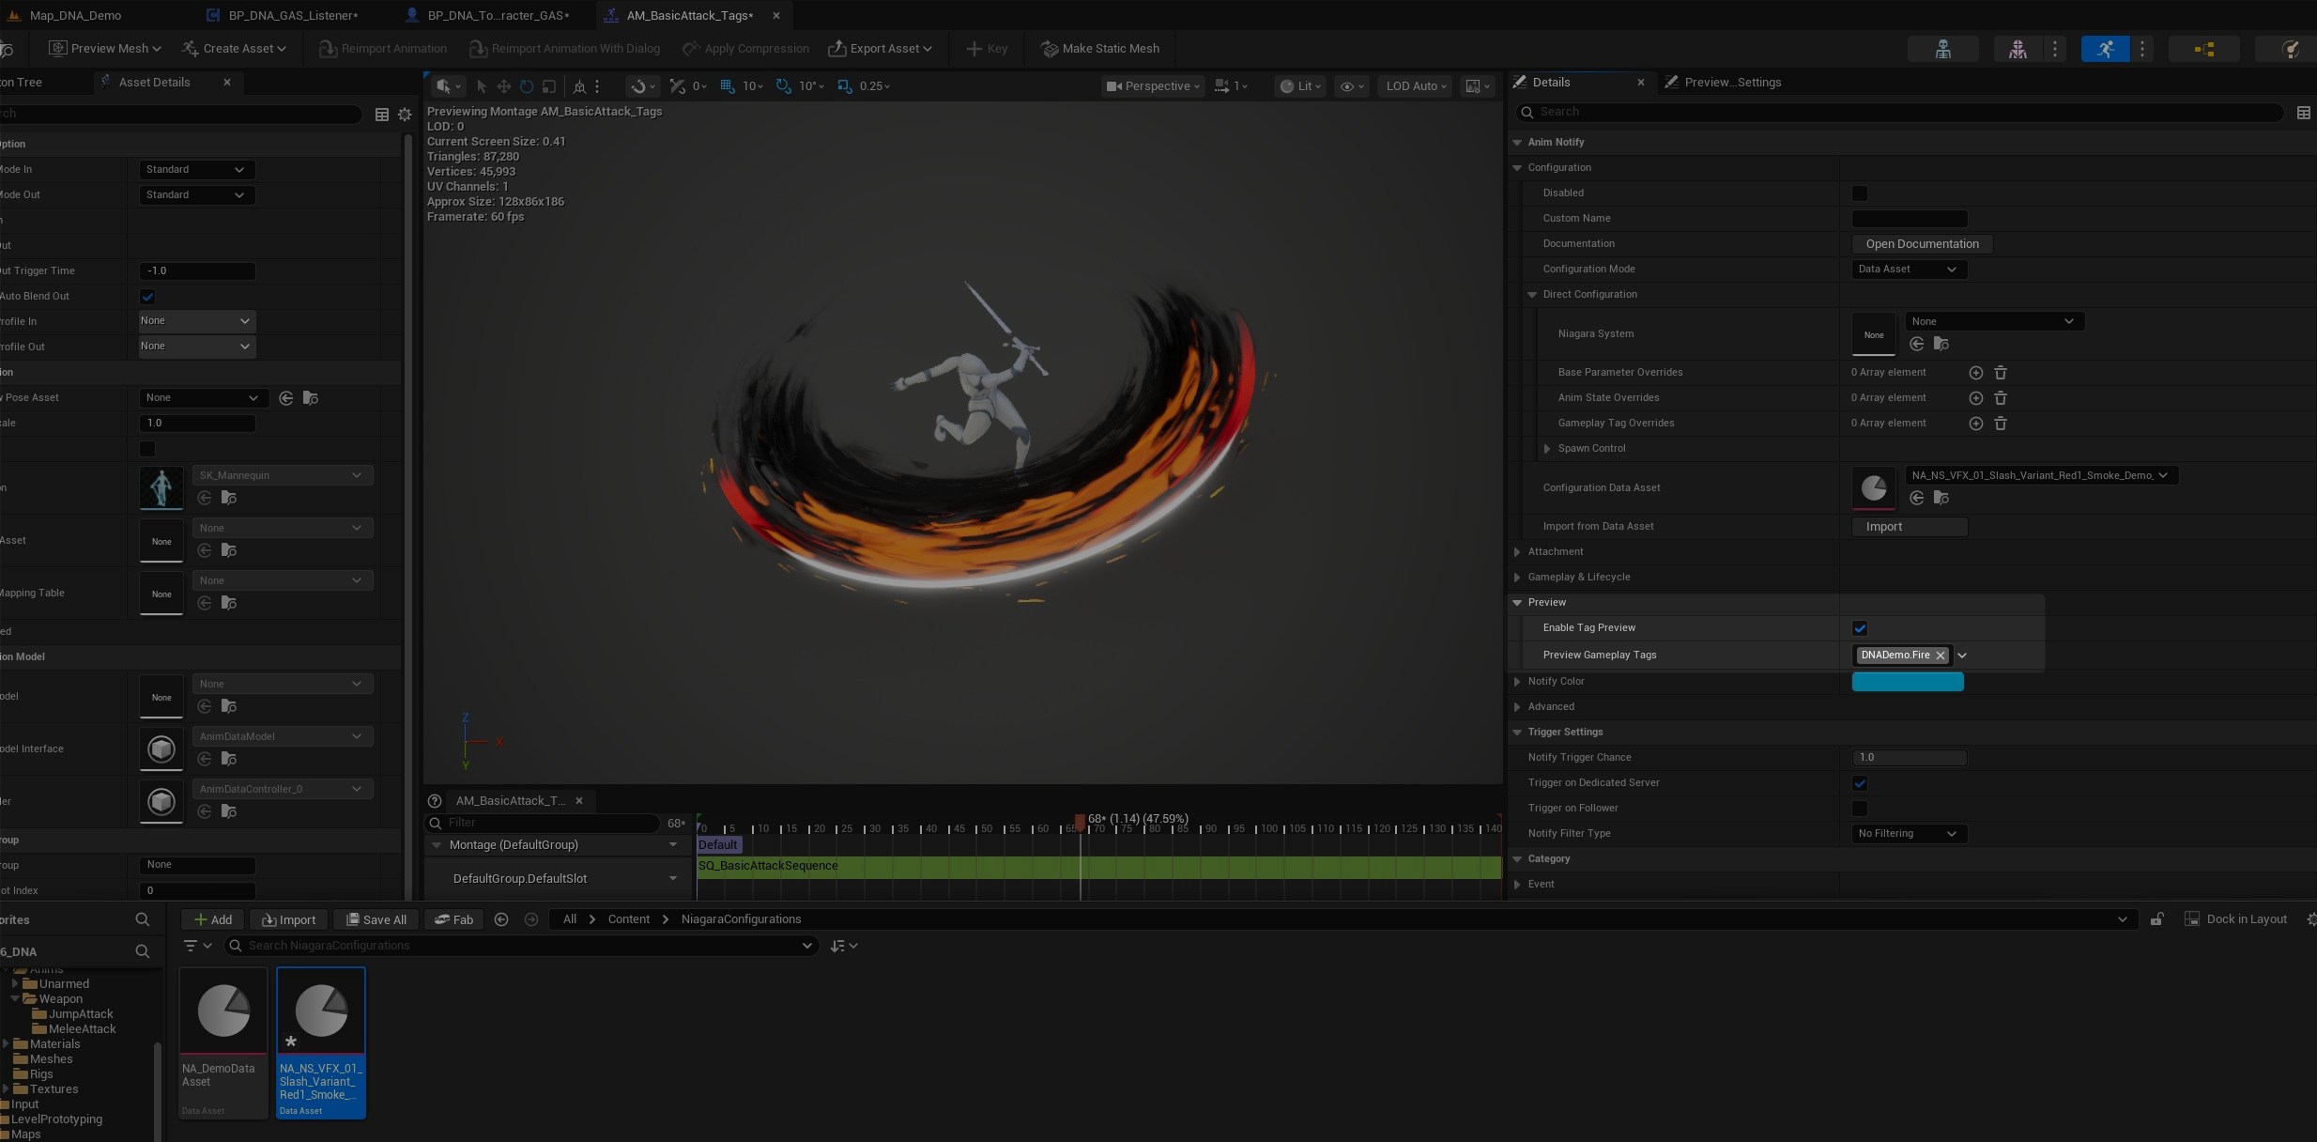Open Notify Filter Type dropdown

tap(1908, 834)
